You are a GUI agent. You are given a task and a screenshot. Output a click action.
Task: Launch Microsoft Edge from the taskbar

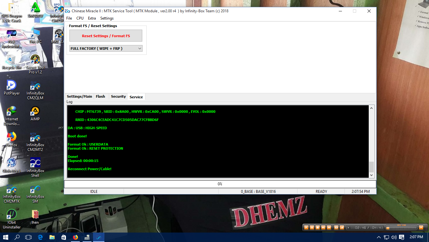click(x=40, y=237)
